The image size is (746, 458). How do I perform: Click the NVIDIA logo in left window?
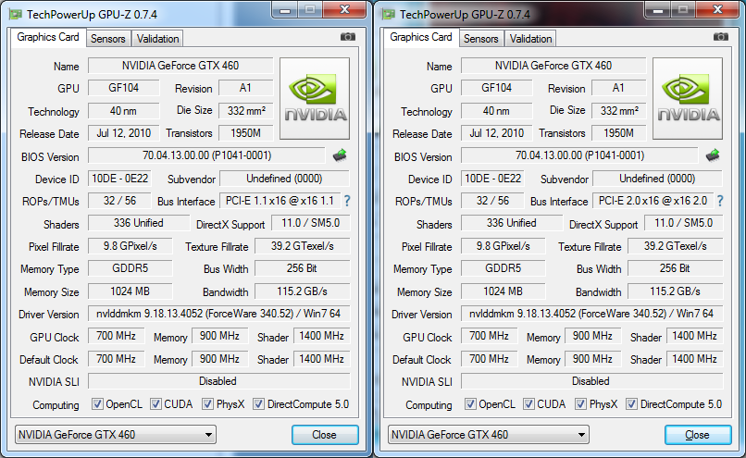[315, 98]
